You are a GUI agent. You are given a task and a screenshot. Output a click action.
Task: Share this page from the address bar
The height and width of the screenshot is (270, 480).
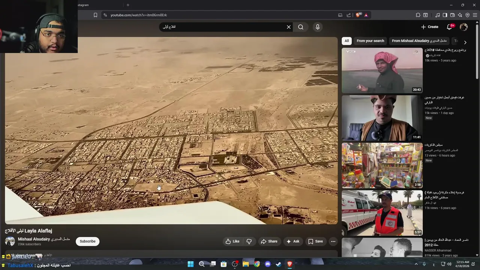click(349, 15)
